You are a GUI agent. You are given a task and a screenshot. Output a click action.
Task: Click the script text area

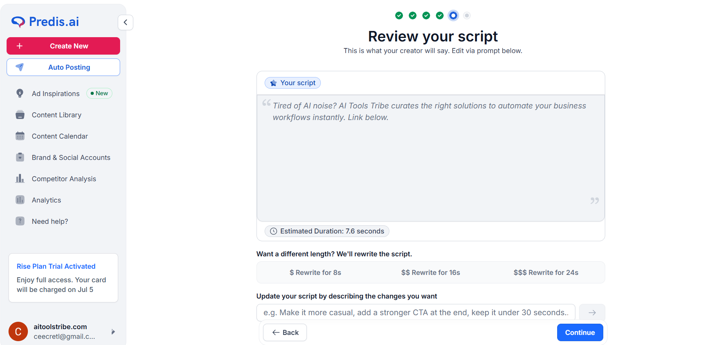(x=431, y=158)
